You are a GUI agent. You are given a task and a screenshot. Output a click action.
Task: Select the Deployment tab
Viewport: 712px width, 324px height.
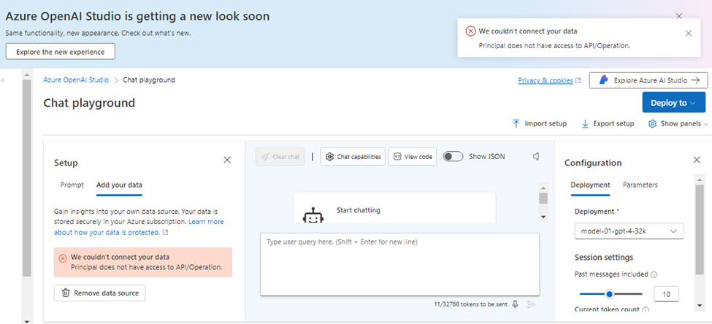pos(590,185)
